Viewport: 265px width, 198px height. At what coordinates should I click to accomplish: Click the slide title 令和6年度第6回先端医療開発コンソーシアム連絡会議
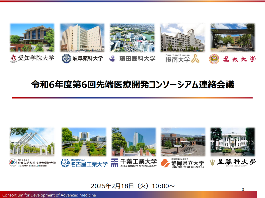[133, 84]
